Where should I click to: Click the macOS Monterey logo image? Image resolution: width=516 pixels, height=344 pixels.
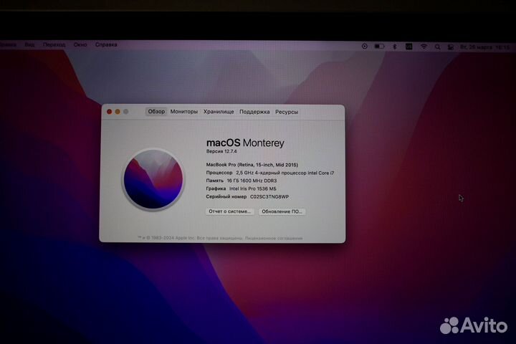point(153,179)
